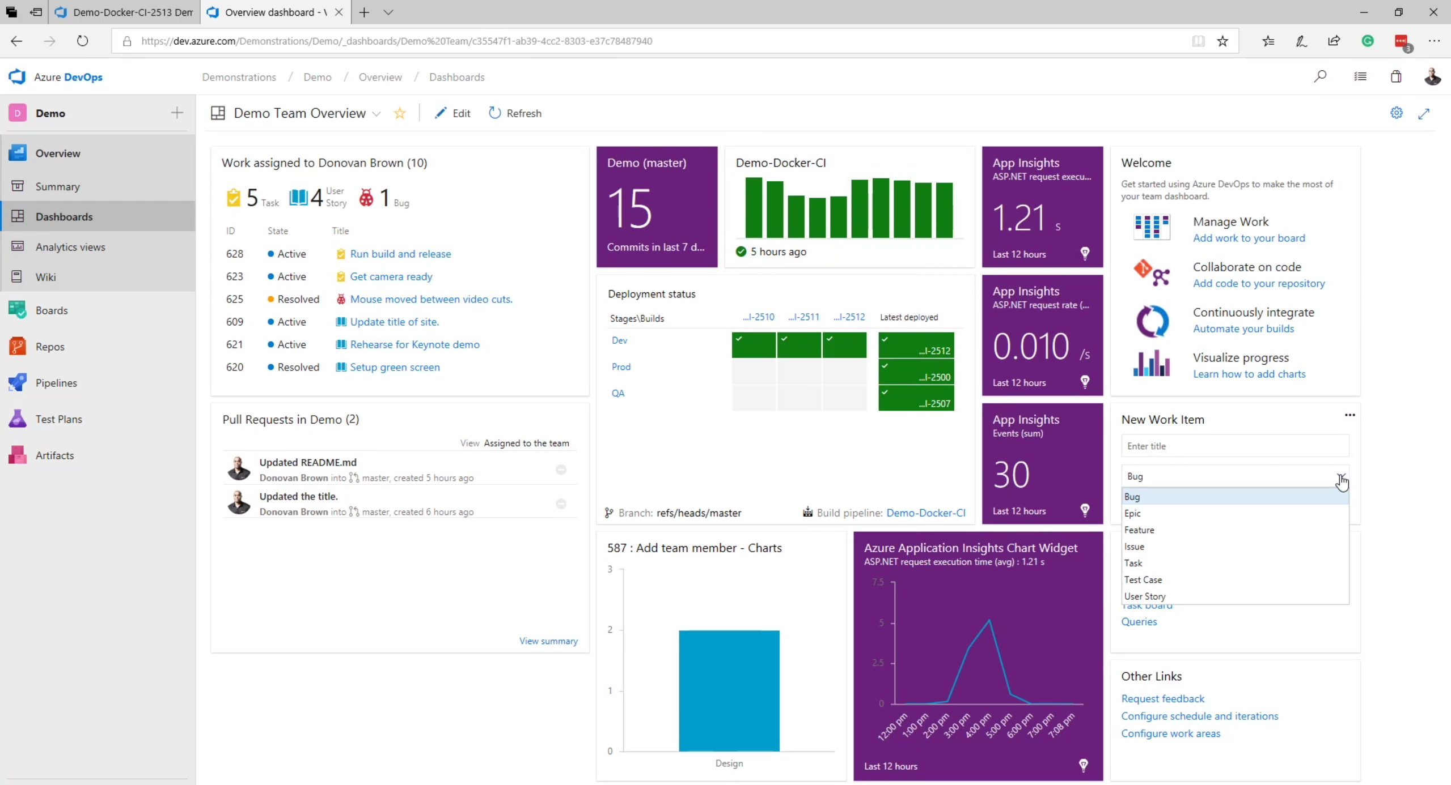
Task: Open the Artifacts hub
Action: click(98, 455)
